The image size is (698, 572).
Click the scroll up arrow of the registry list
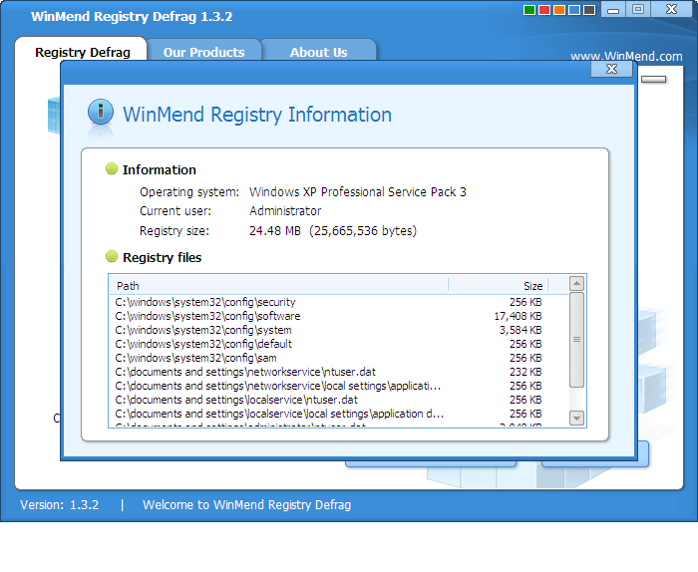pos(576,285)
